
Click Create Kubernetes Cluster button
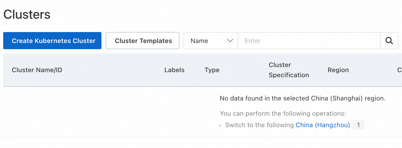click(52, 41)
